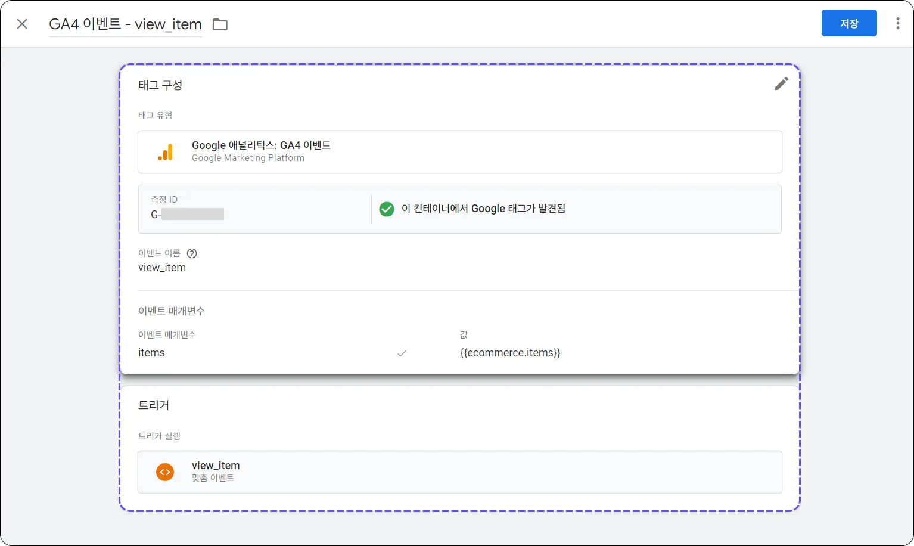Viewport: 914px width, 546px height.
Task: Click the 트리거 section heading
Action: tap(154, 405)
